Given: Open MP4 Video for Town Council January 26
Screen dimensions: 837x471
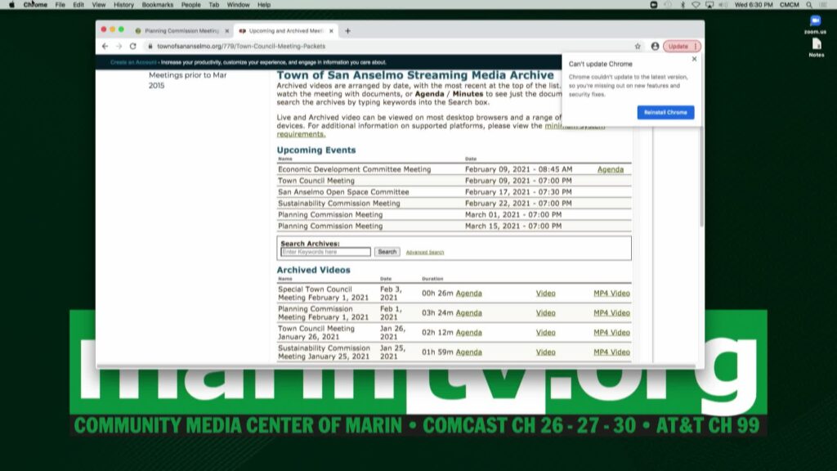Looking at the screenshot, I should (611, 332).
